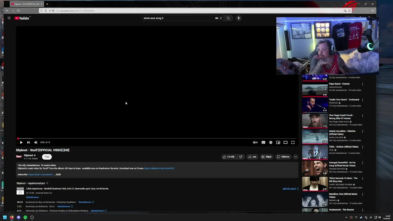Open options menu for Papa Roach - Forever
393x221 pixels.
pos(363,84)
